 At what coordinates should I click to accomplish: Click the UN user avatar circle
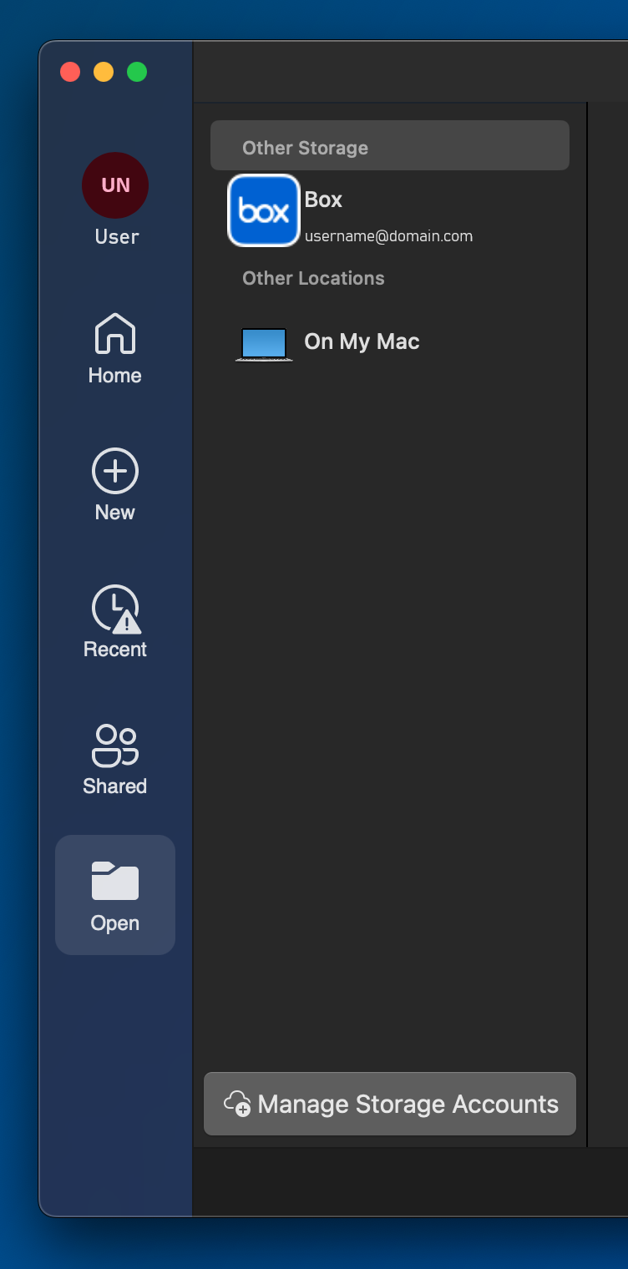click(115, 185)
